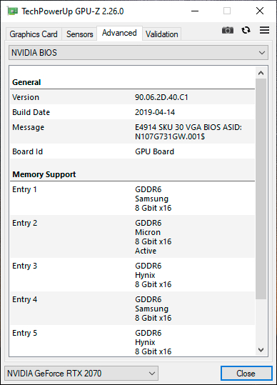Go to the Validation tab
The image size is (277, 385).
[161, 34]
